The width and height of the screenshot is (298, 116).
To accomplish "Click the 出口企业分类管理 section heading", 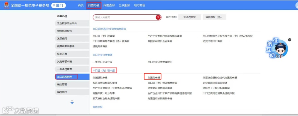I will coord(102,55).
